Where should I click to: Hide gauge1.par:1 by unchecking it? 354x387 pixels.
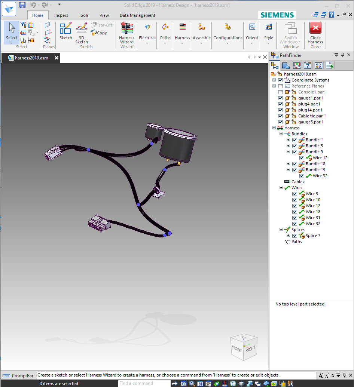pyautogui.click(x=280, y=98)
